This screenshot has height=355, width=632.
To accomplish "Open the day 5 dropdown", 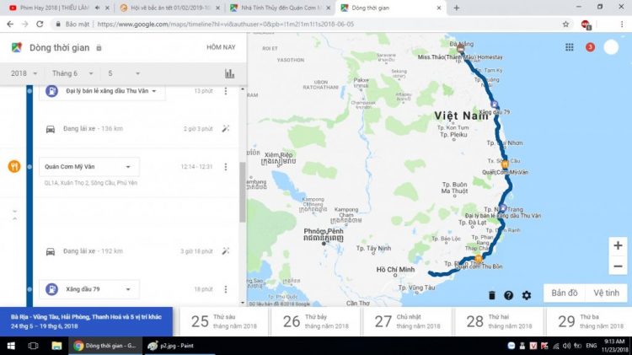I will 124,73.
